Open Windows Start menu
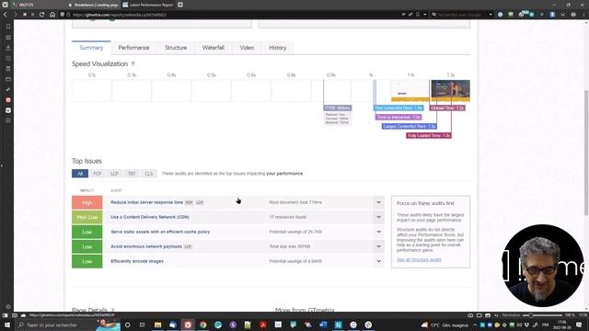This screenshot has width=589, height=331. click(x=7, y=325)
